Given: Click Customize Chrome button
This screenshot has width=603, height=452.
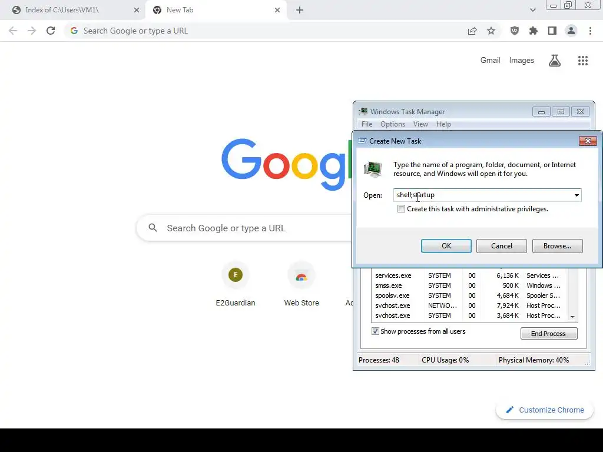Looking at the screenshot, I should [x=545, y=410].
